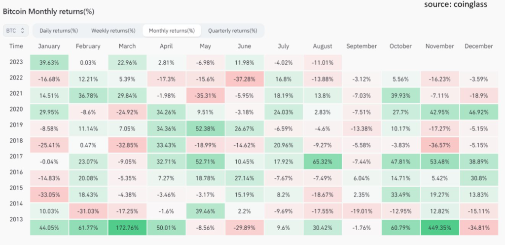Image resolution: width=505 pixels, height=245 pixels.
Task: Click the -37.28% June 2022 cell
Action: coord(244,79)
